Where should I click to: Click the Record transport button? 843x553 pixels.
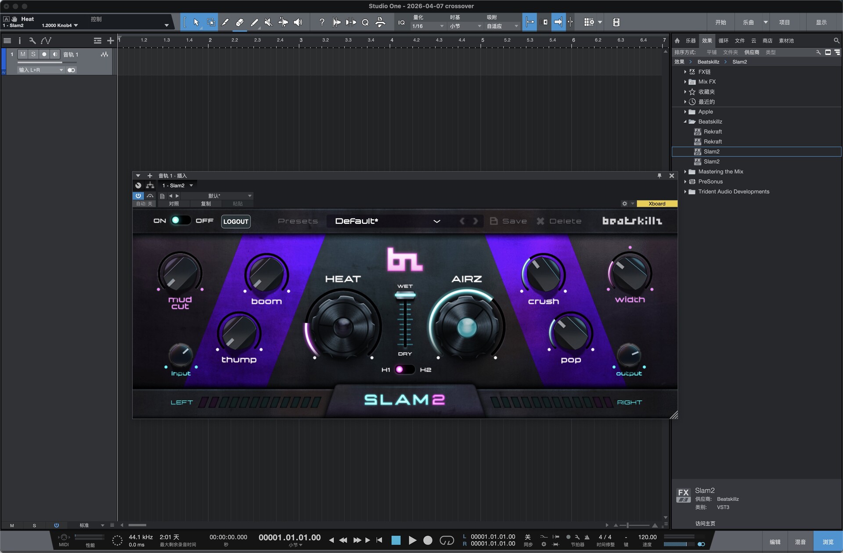point(428,540)
